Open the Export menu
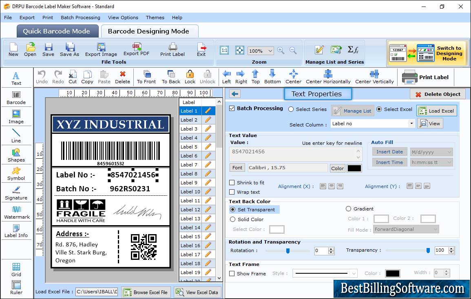Screen dimensions: 471x299 point(27,18)
